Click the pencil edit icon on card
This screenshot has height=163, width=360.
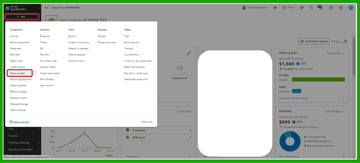[189, 53]
